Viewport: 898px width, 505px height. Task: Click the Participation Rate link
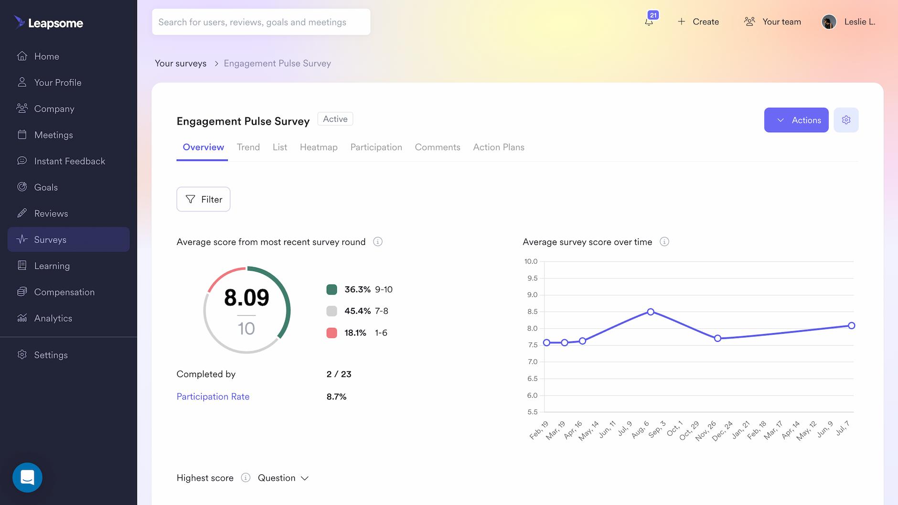click(213, 396)
